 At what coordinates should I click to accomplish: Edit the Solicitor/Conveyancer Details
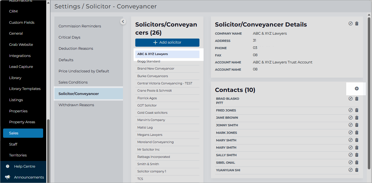point(350,24)
